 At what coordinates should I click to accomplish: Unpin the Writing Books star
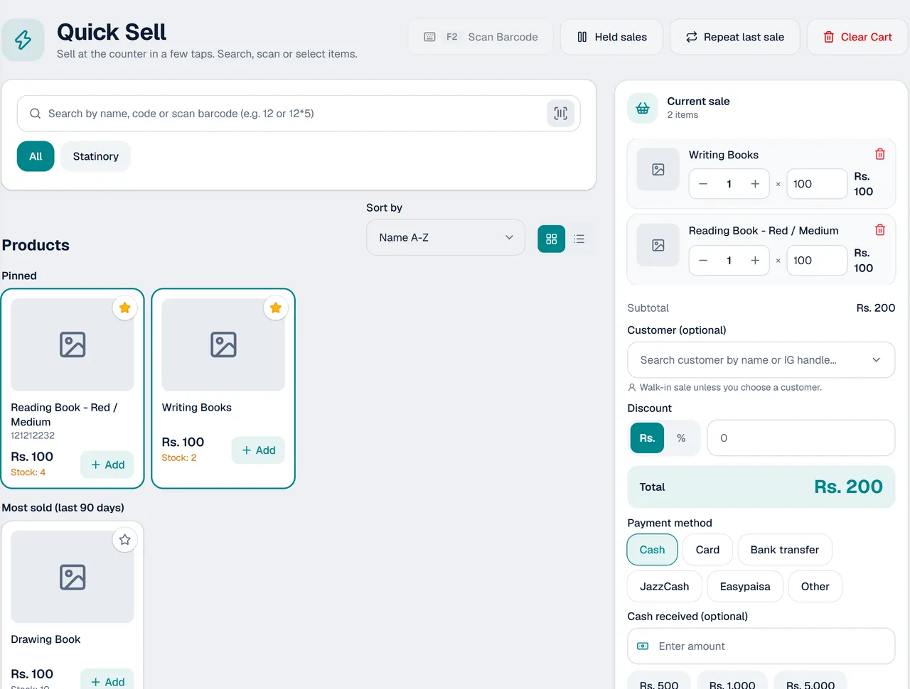coord(276,308)
